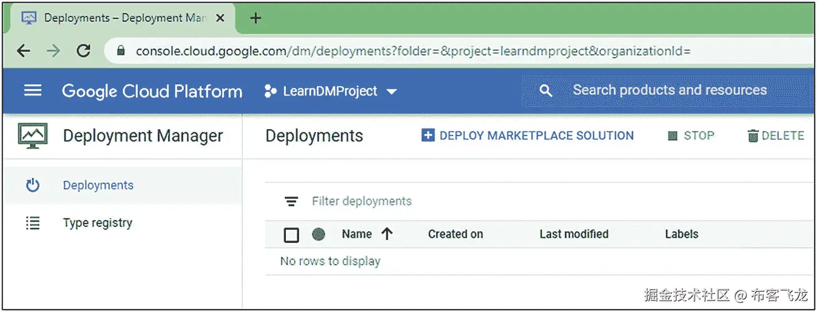
Task: Sort by Name column arrow
Action: pyautogui.click(x=387, y=234)
